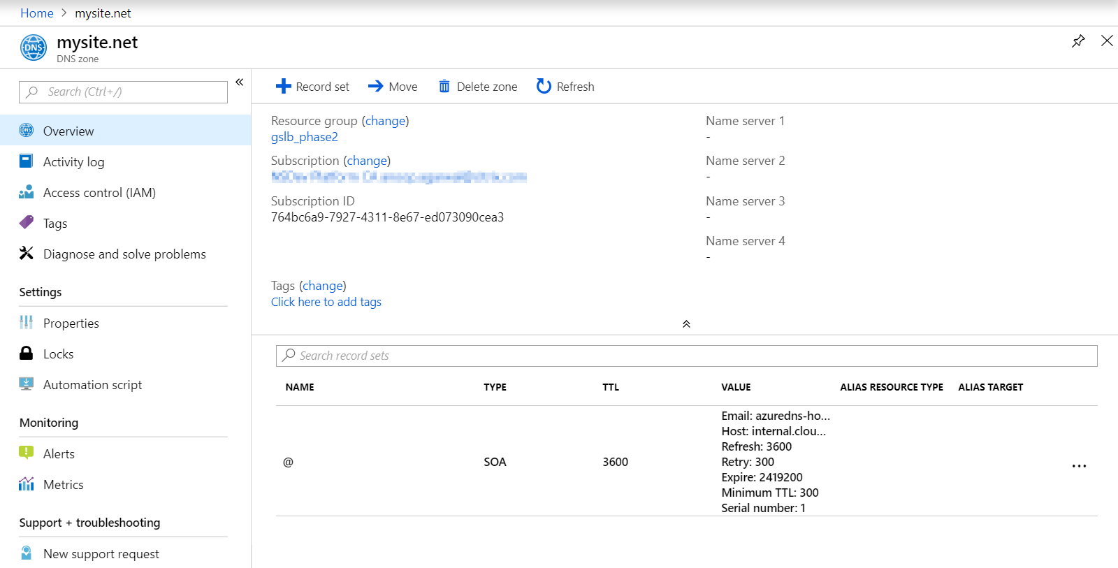Click the Metrics chart icon
The image size is (1118, 568).
click(x=27, y=484)
